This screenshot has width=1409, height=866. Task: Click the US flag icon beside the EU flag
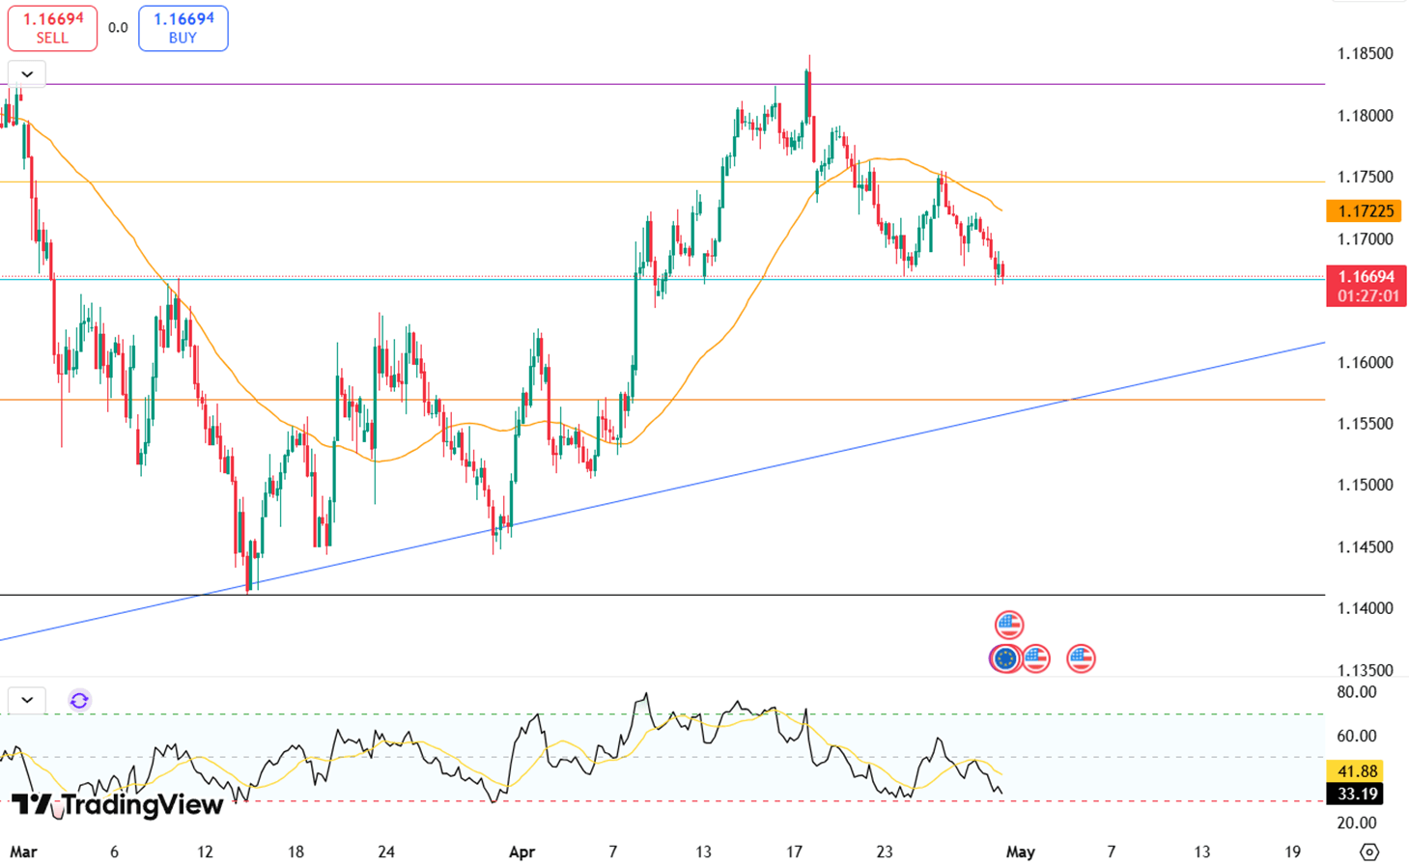(1037, 658)
